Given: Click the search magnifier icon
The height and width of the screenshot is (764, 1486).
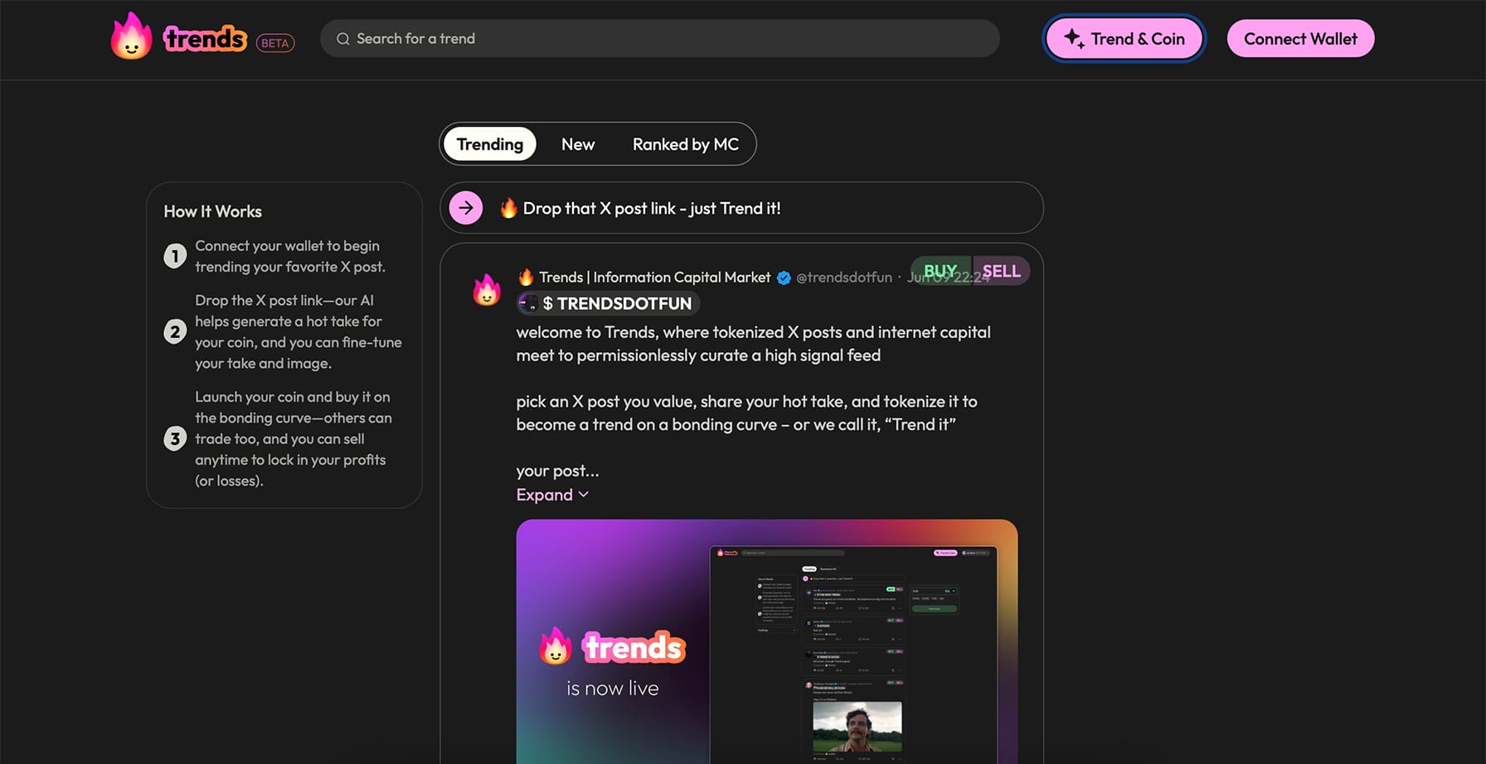Looking at the screenshot, I should point(342,39).
